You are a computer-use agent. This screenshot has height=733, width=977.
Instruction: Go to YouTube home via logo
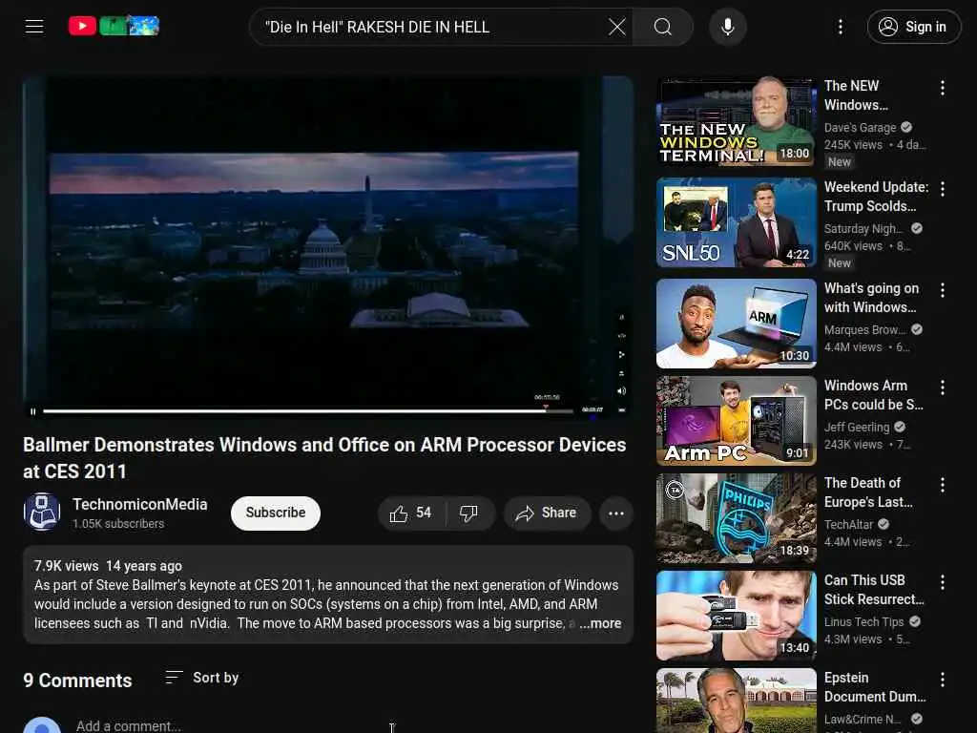click(114, 26)
